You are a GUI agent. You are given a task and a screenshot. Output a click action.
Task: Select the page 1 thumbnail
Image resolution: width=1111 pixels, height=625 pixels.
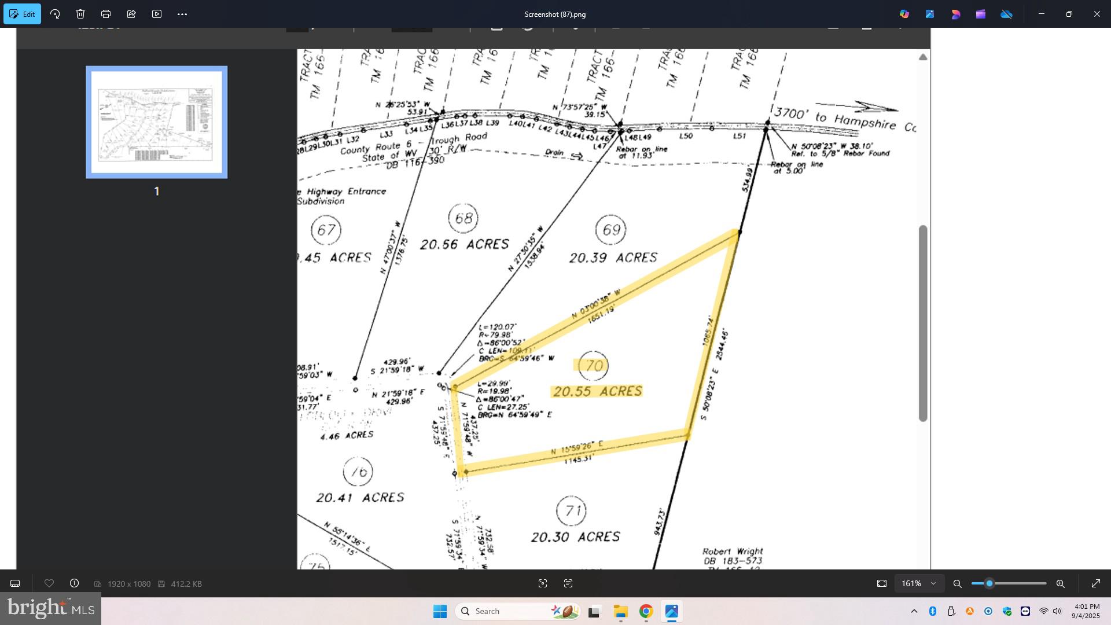(x=157, y=122)
